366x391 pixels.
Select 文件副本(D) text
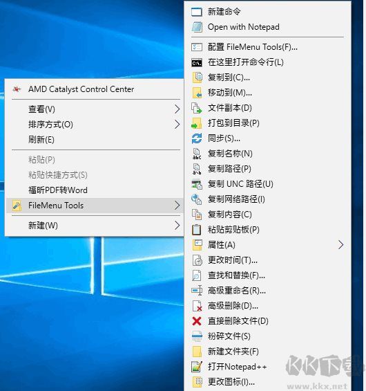click(x=230, y=108)
